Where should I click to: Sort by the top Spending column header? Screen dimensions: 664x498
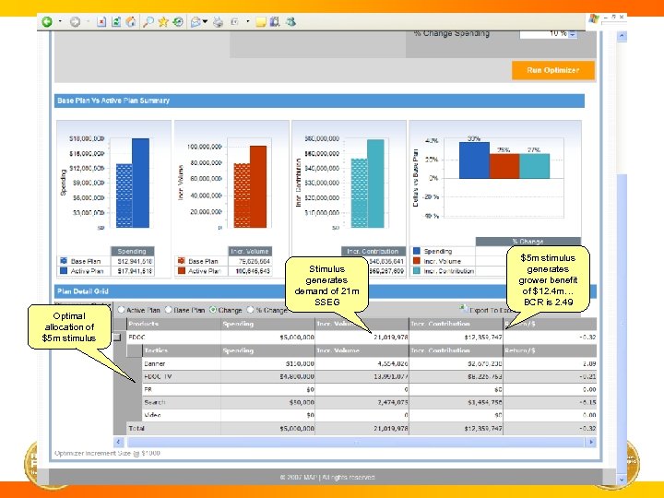[x=267, y=324]
